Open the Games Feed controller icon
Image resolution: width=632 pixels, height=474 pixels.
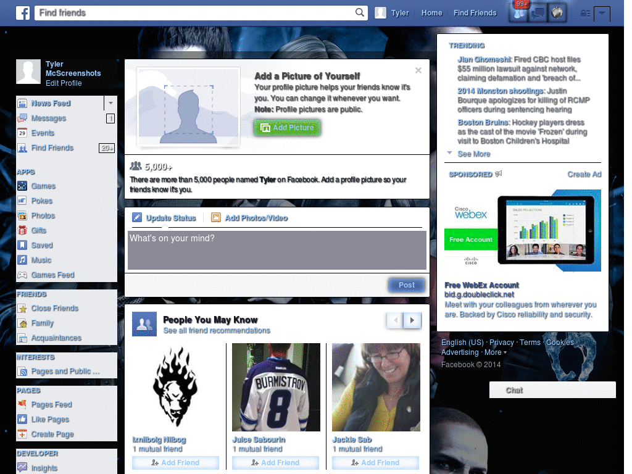point(22,275)
